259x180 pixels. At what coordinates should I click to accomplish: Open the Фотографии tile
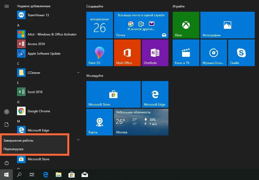point(228,25)
